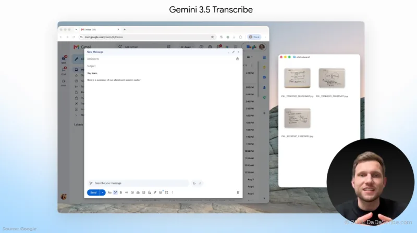The width and height of the screenshot is (417, 233).
Task: Click the lock icon beside Recipients
Action: point(238,59)
